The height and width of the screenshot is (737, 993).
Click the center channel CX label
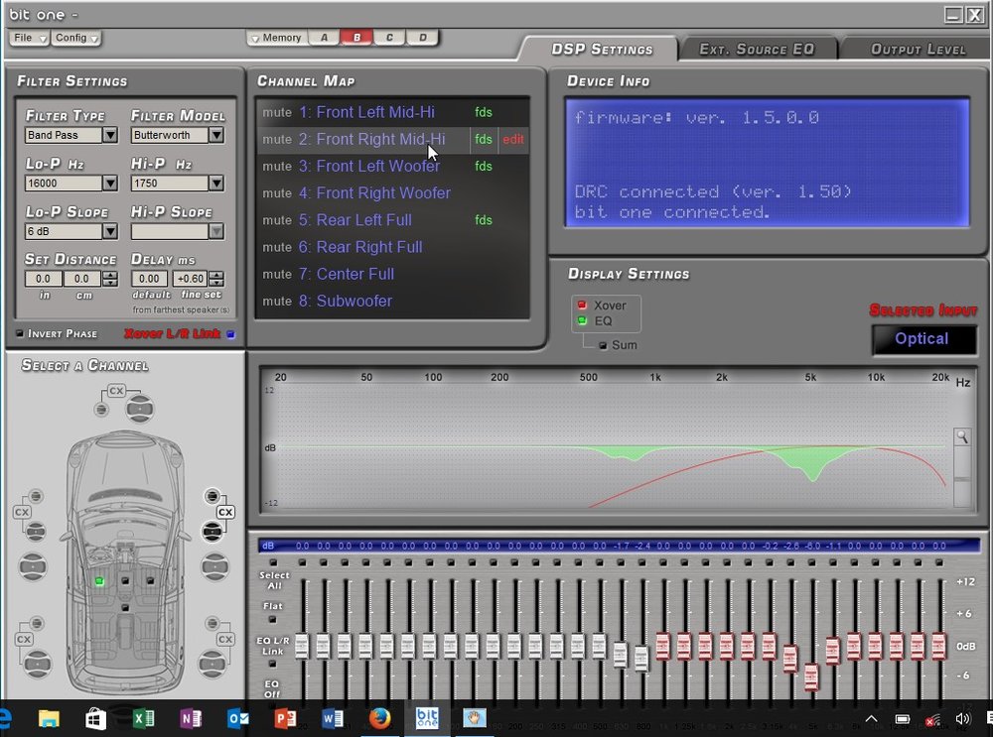pos(116,391)
